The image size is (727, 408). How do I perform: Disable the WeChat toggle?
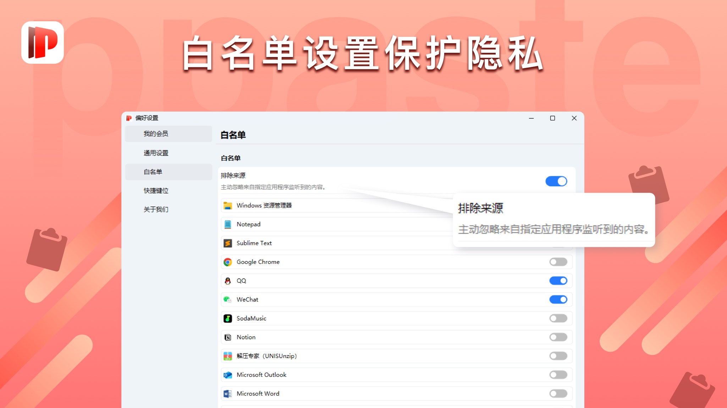tap(558, 299)
